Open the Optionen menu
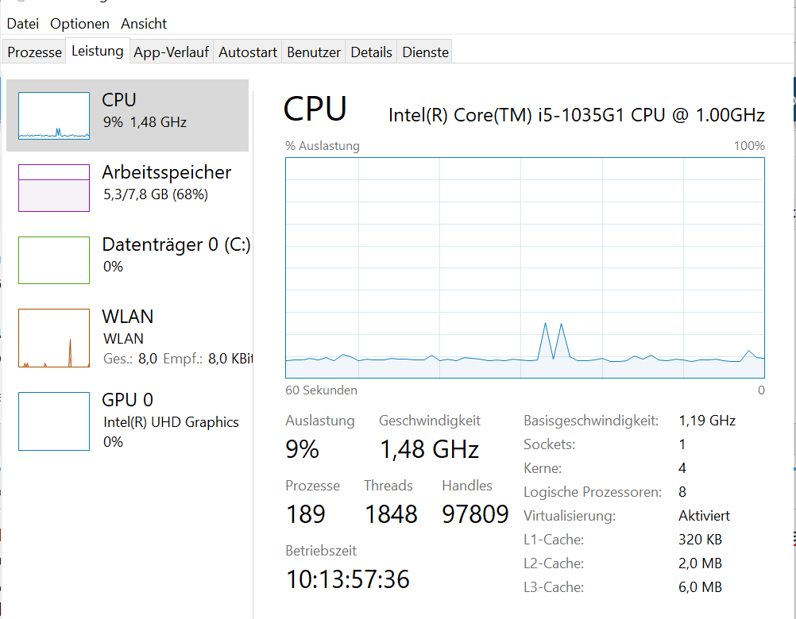This screenshot has height=619, width=796. (79, 24)
